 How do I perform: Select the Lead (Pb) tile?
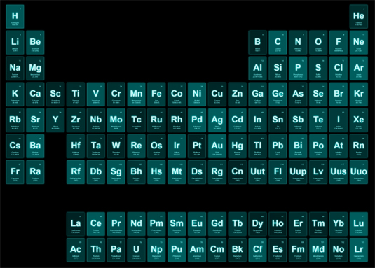point(278,146)
